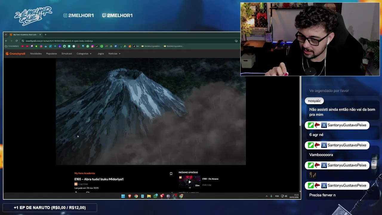Add episode to watchlist bookmark icon

[x=171, y=173]
